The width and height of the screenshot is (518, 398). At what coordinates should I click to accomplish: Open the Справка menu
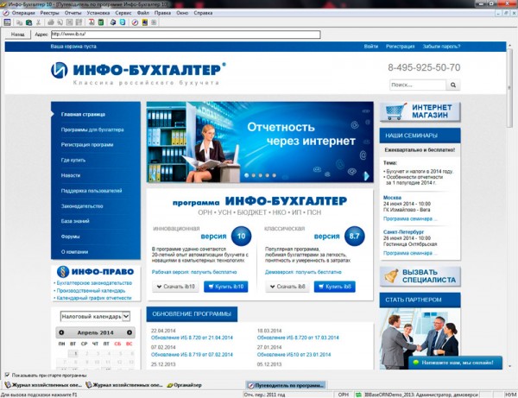[203, 13]
